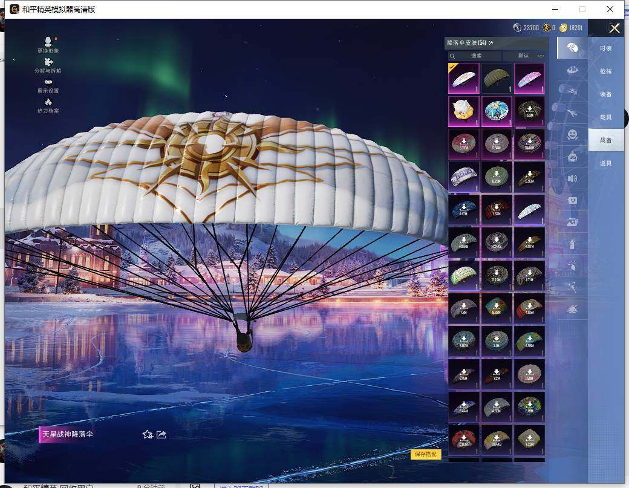Switch to 装备 tab
Image resolution: width=629 pixels, height=488 pixels.
(606, 94)
